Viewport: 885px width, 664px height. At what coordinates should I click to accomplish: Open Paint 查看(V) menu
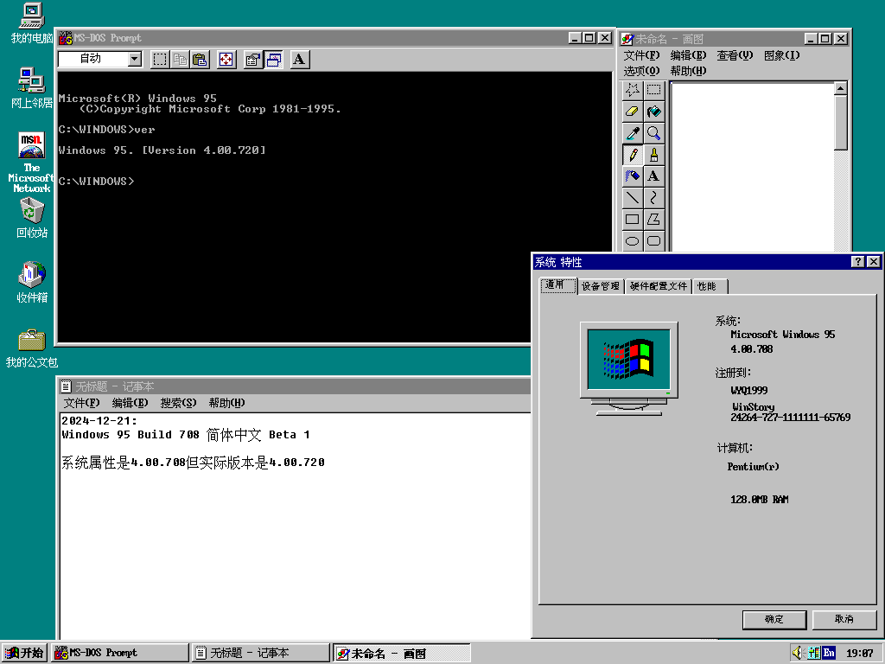tap(735, 55)
